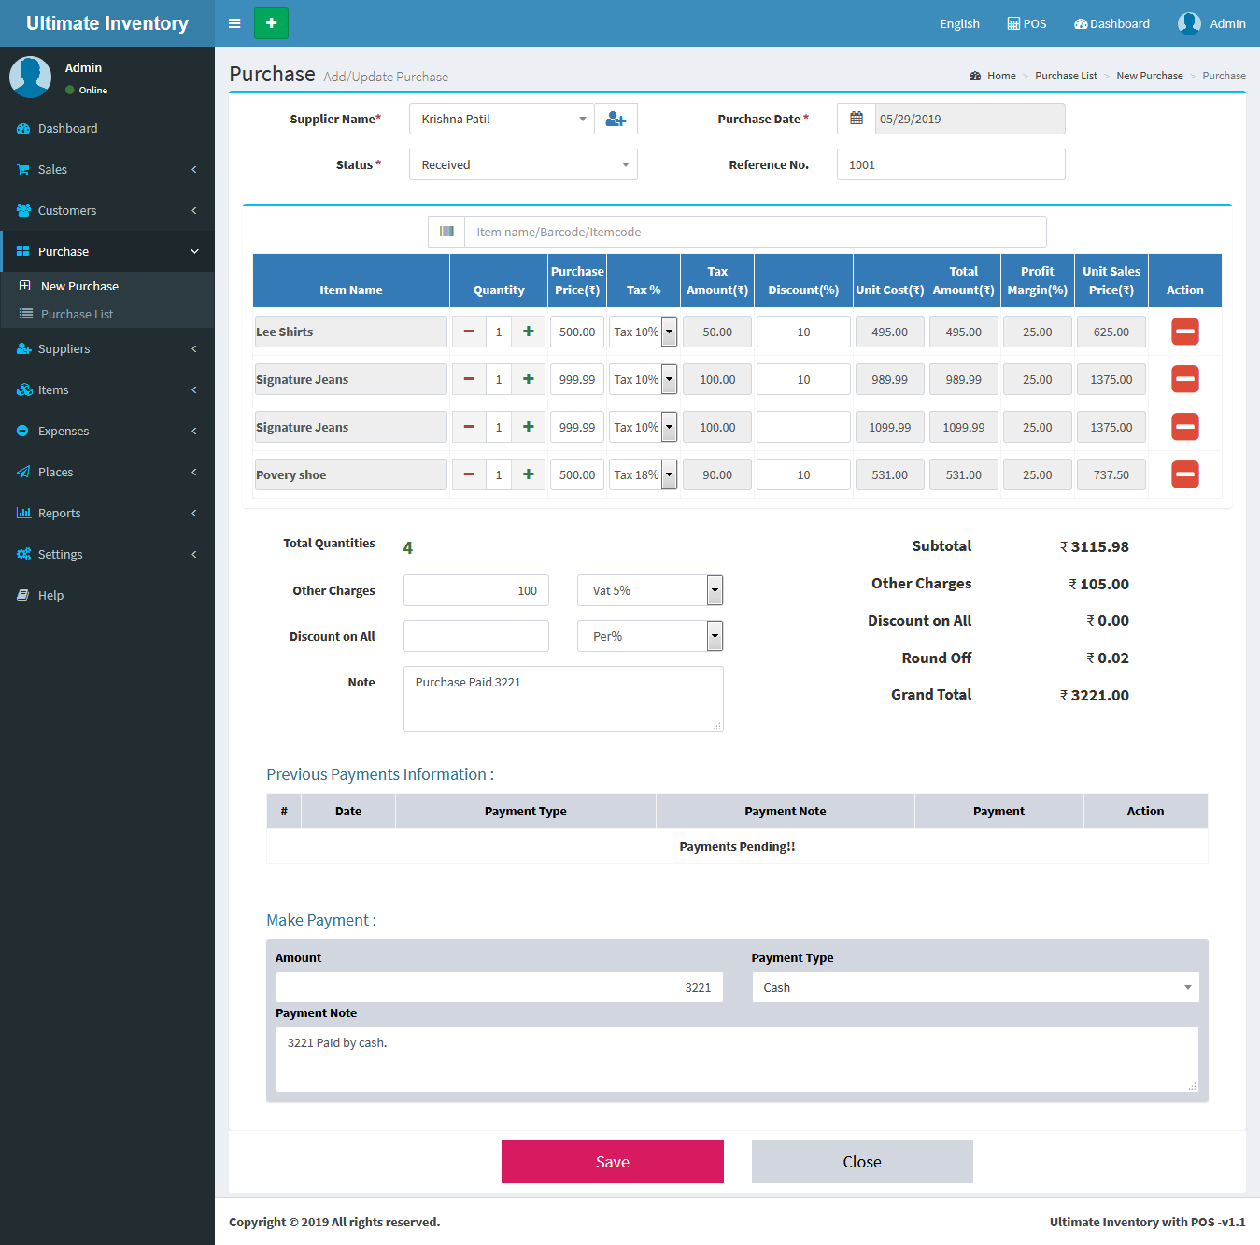Expand the Payment Type dropdown showing Cash
This screenshot has width=1260, height=1245.
click(x=975, y=987)
